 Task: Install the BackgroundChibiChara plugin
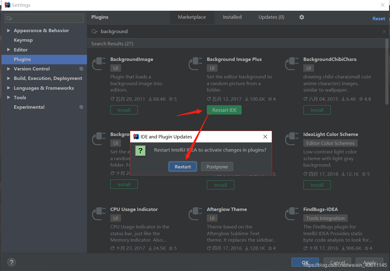317,110
